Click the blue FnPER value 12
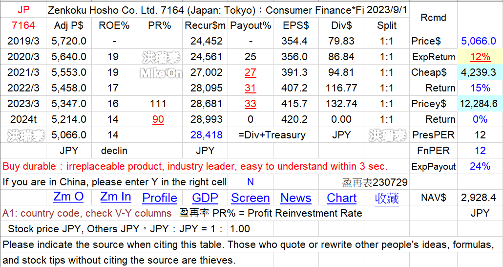503x267 pixels. [x=480, y=151]
